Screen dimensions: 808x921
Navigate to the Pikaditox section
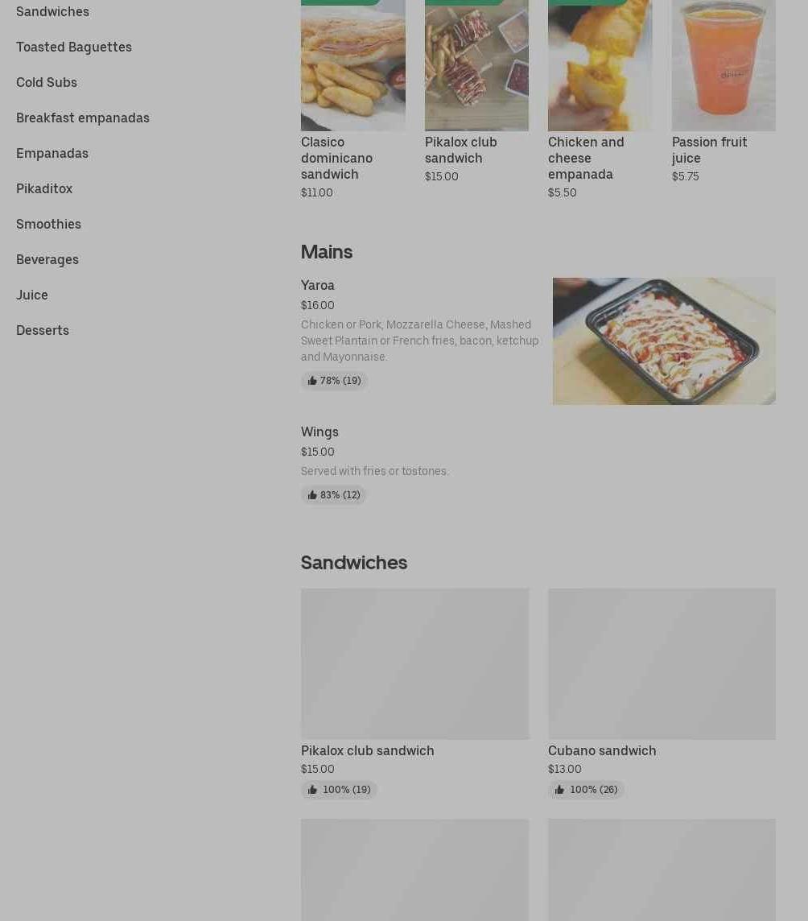pyautogui.click(x=44, y=188)
